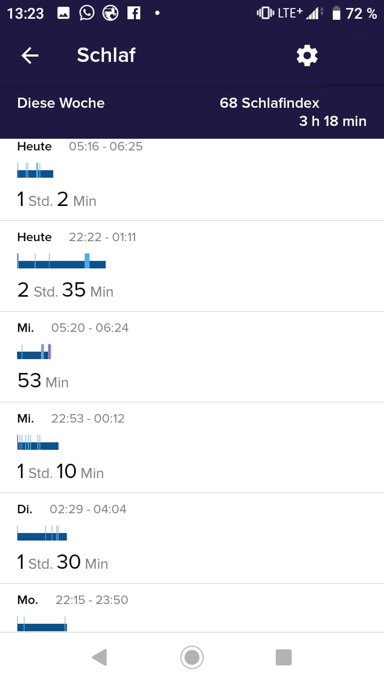Tap the 68 Schlafindex weekly score
Viewport: 384px width, 683px height.
click(269, 103)
